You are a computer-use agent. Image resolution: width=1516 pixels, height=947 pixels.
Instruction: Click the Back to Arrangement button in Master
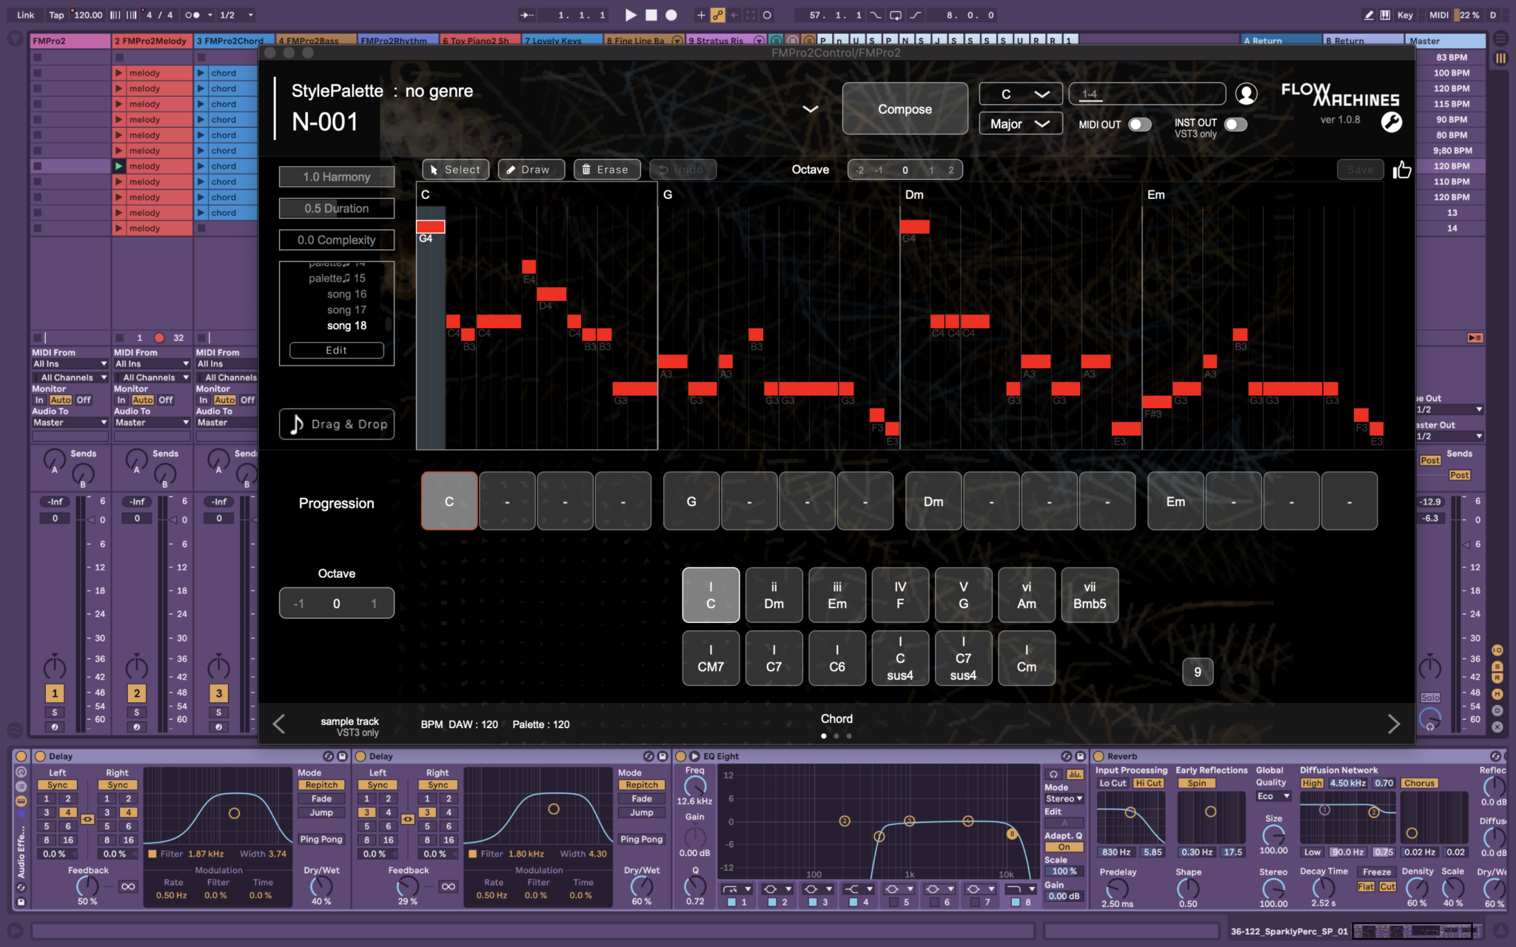1475,337
